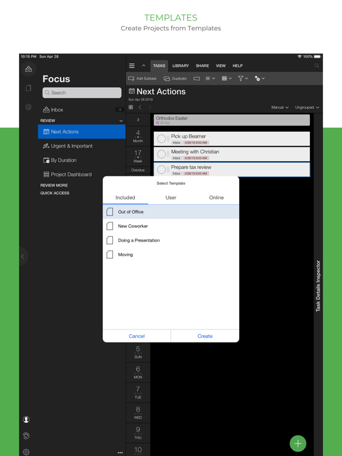
Task: Expand the QUICK ACCESS section
Action: [55, 193]
